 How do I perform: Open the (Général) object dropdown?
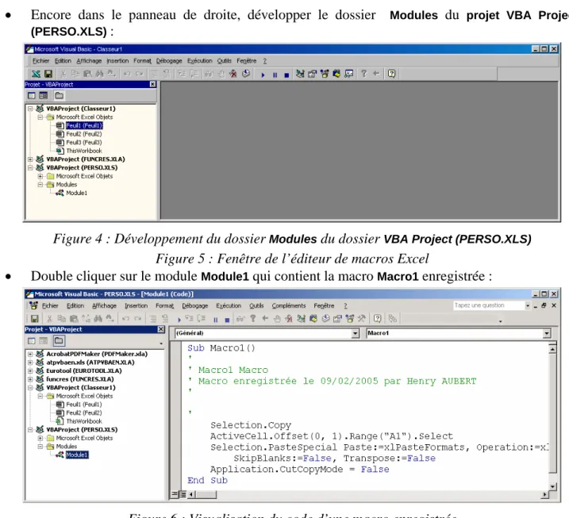pos(355,333)
